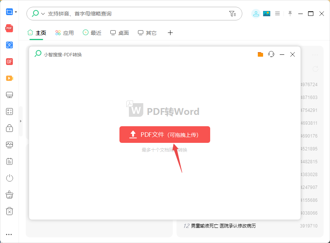The height and width of the screenshot is (243, 330).
Task: Open the cleanup broom icon
Action: (x=9, y=195)
